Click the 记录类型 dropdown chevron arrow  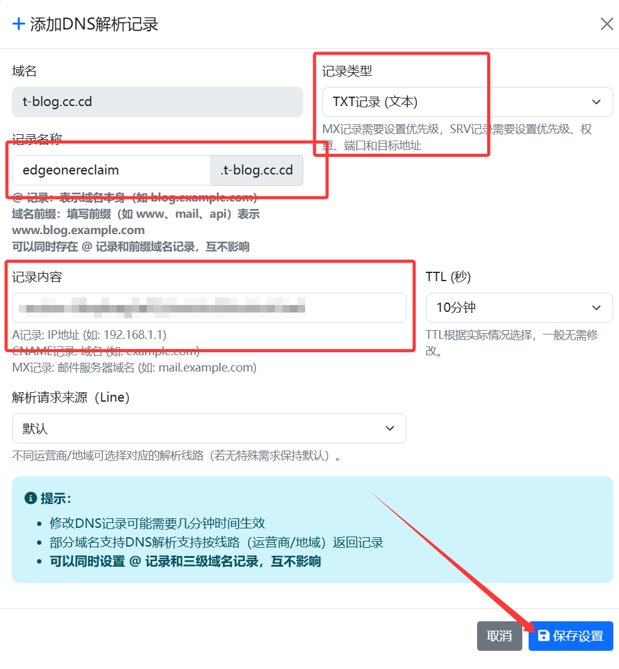596,102
